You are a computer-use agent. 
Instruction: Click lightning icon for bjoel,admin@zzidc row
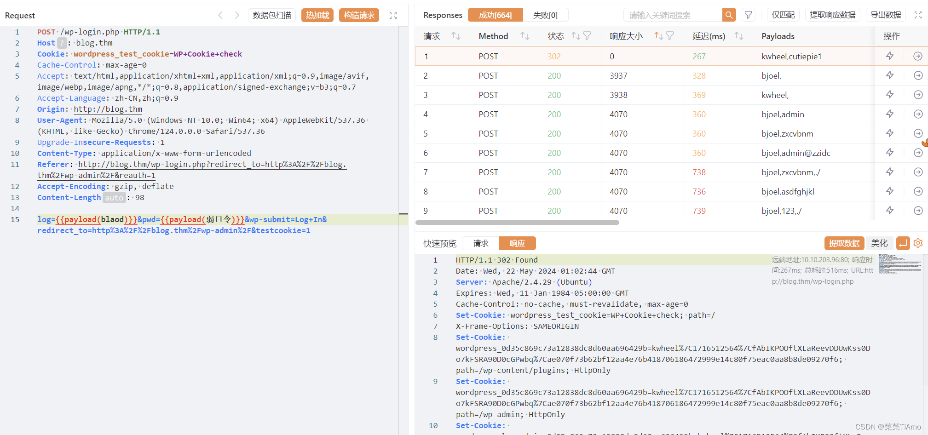tap(890, 153)
